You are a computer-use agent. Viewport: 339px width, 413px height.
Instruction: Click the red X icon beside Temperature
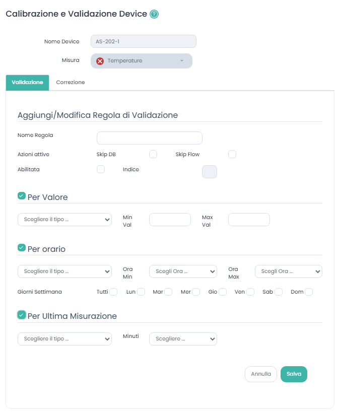pos(100,61)
